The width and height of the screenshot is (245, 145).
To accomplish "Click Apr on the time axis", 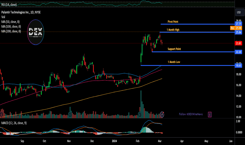I will (x=182, y=141).
